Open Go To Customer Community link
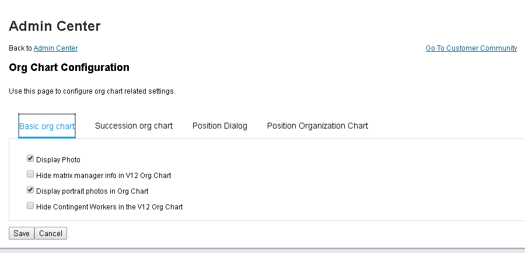Screen dimensions: 525x253 tap(471, 48)
